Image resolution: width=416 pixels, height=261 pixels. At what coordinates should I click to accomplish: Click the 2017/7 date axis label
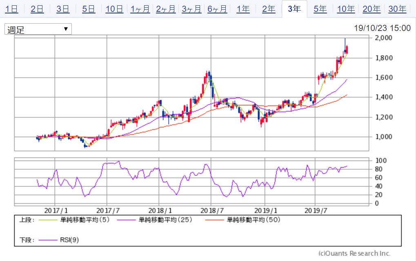click(x=108, y=211)
